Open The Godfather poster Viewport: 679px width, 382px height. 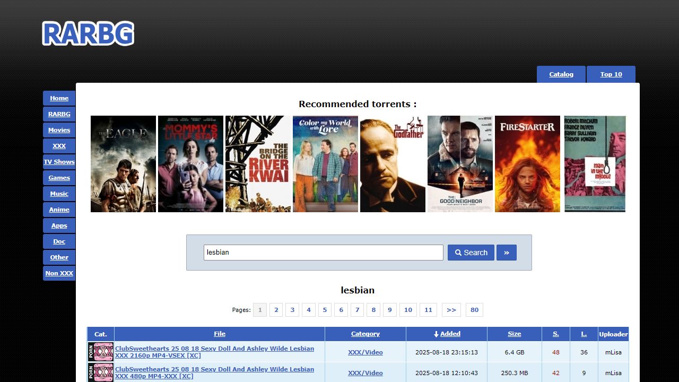pyautogui.click(x=393, y=164)
